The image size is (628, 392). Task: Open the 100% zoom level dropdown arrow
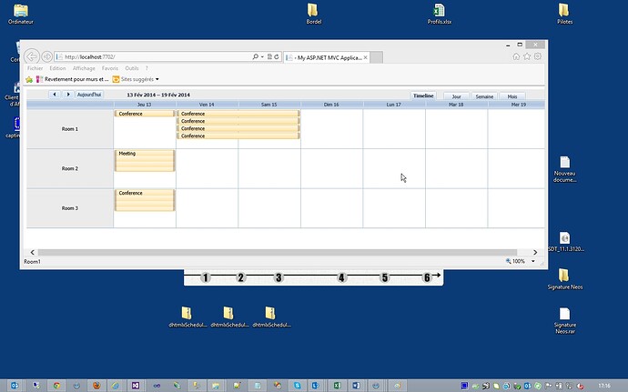click(533, 261)
